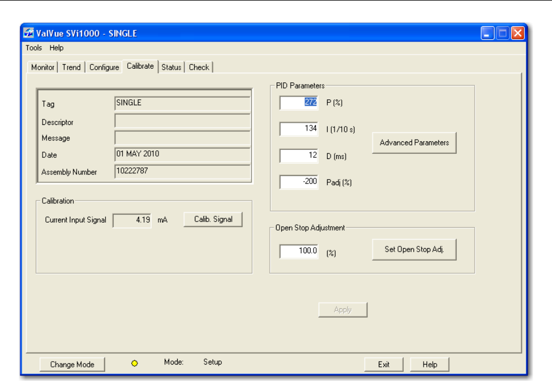Close the ValVue SVi1000 window
Image resolution: width=552 pixels, height=381 pixels.
coord(518,33)
